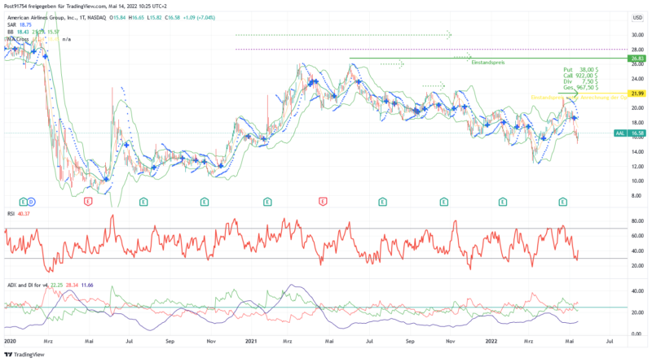
Task: Click the leftmost green earnings E marker
Action: [21, 200]
